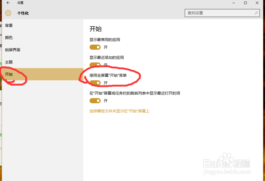Viewport: 265px width, 181px height.
Task: Turn off 使用全屏幕"开始"菜单
Action: (96, 83)
